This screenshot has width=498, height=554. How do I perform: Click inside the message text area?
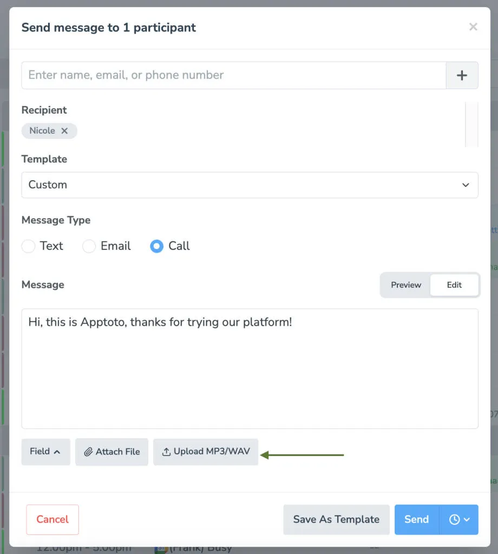pos(250,368)
